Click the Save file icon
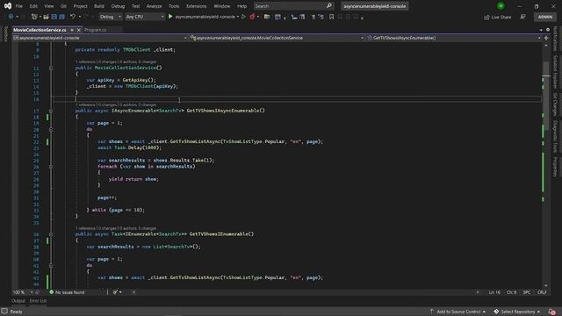The image size is (562, 316). click(x=54, y=17)
